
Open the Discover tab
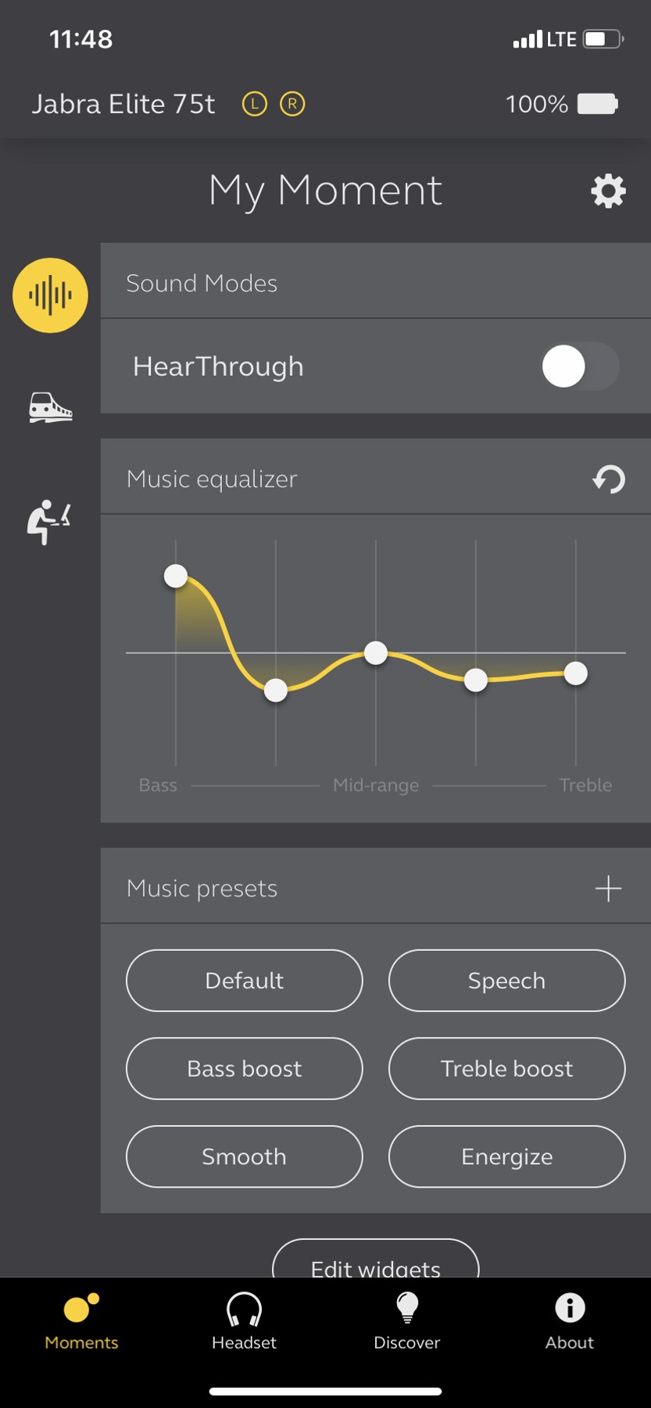click(406, 1320)
